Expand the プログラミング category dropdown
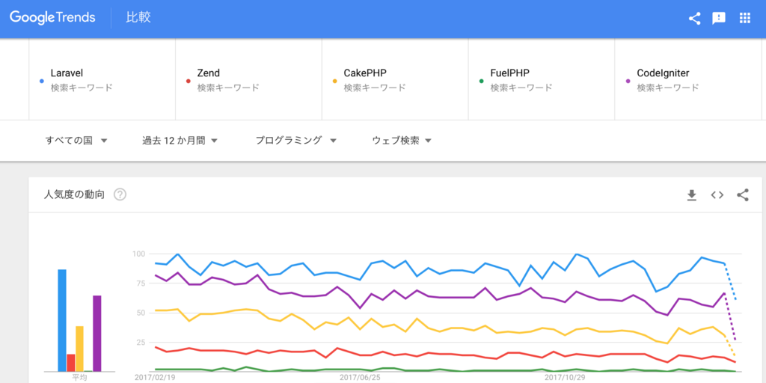 [296, 141]
